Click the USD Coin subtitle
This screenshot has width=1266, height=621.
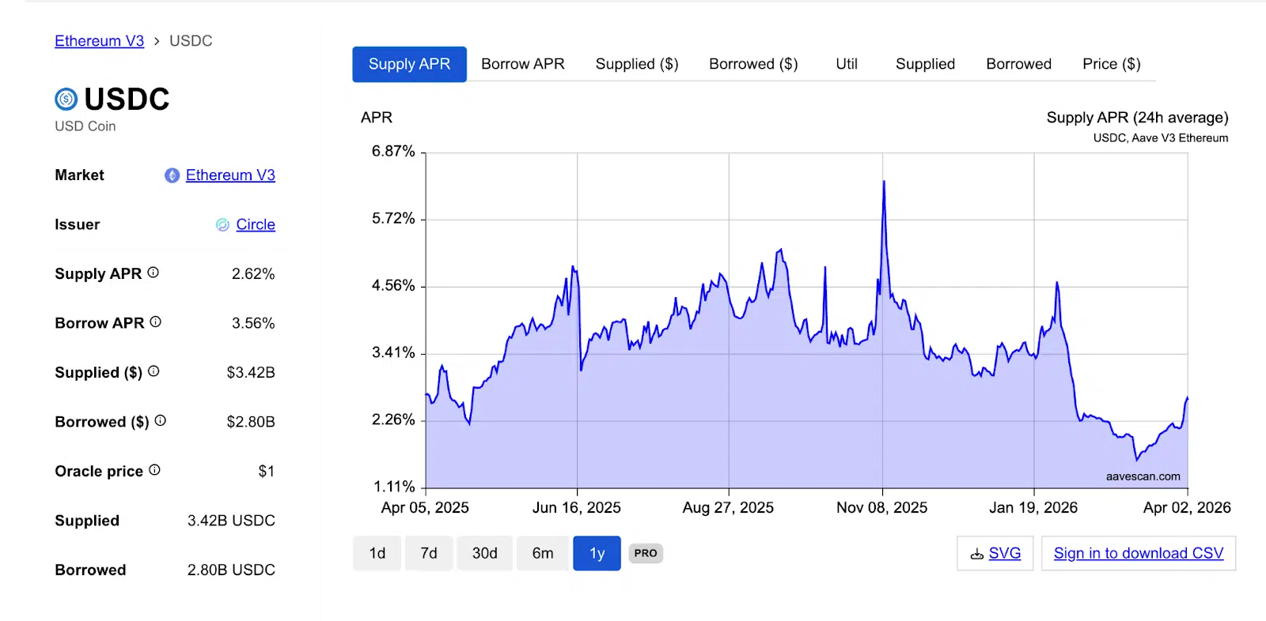pos(85,126)
